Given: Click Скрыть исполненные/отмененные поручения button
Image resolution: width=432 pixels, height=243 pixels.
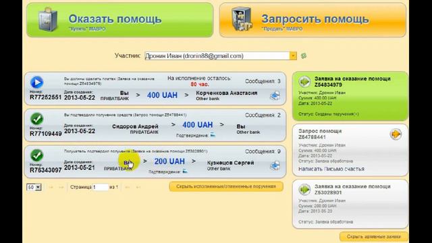Looking at the screenshot, I should point(226,186).
